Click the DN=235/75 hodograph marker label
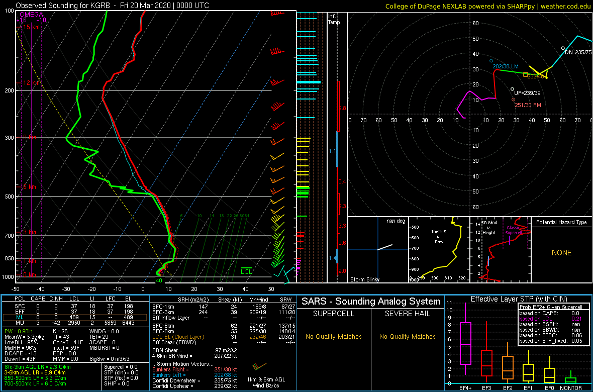The width and height of the screenshot is (593, 392). coord(578,52)
